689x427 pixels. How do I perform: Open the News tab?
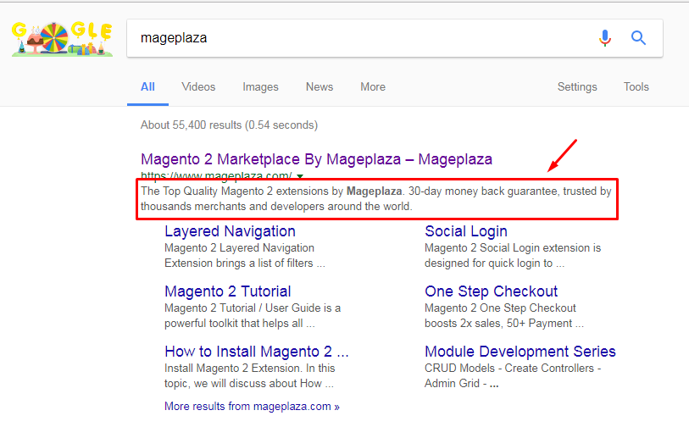tap(319, 87)
